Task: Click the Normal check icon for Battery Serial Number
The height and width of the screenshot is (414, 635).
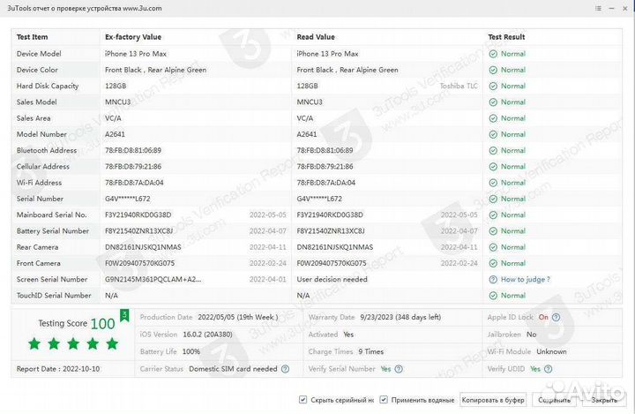Action: (x=493, y=231)
